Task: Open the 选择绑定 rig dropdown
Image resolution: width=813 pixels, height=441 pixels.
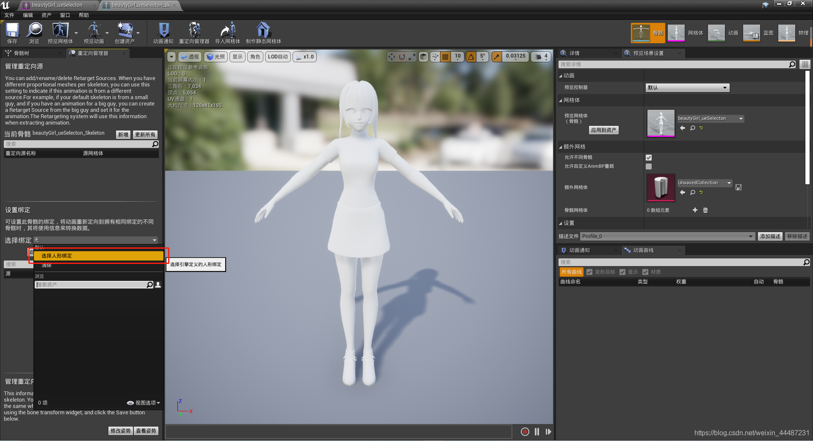Action: tap(96, 240)
